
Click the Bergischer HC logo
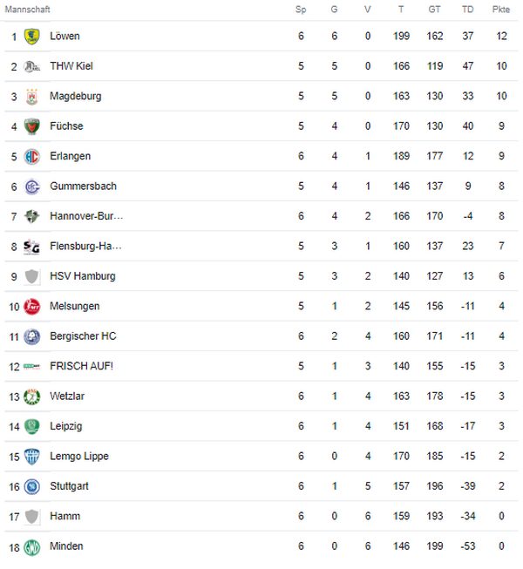click(x=32, y=336)
